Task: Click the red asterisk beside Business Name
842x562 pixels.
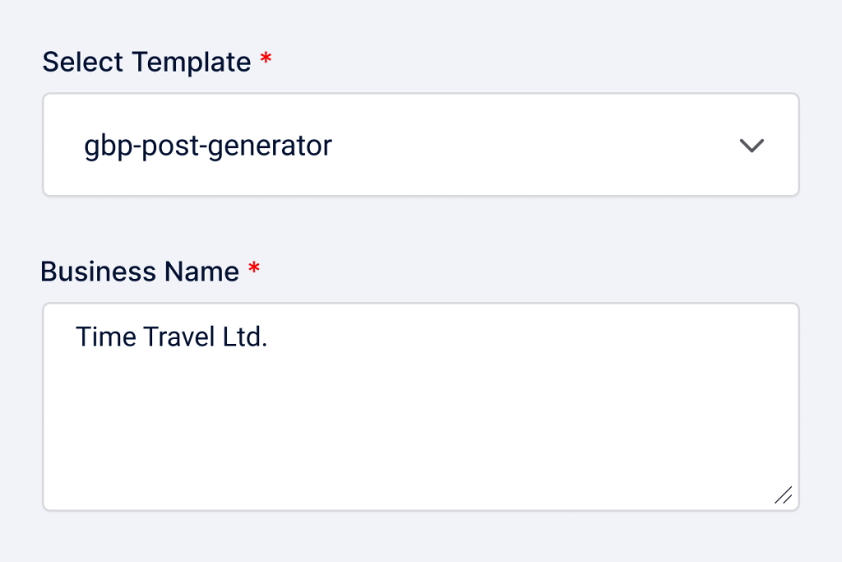Action: tap(254, 271)
